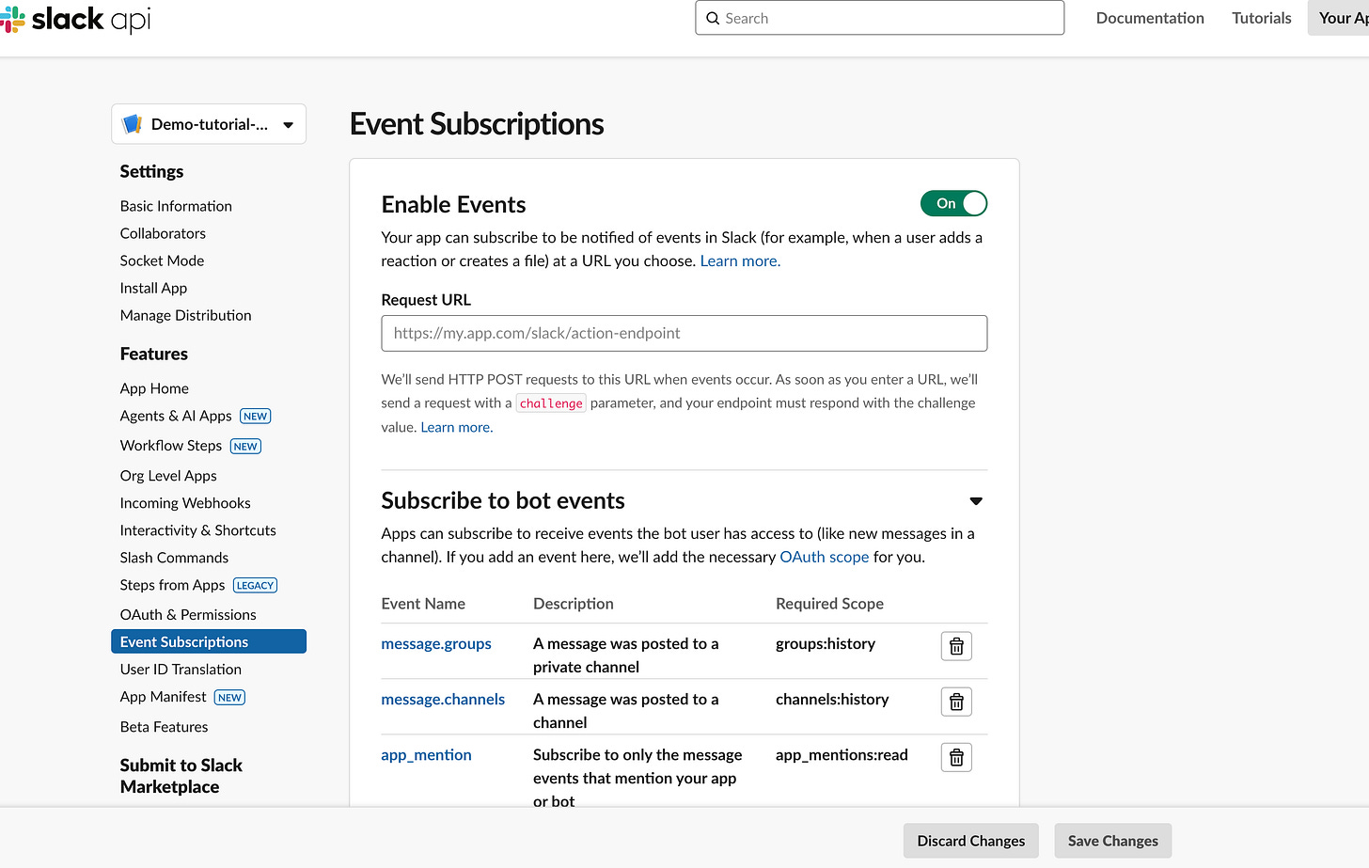The image size is (1369, 868).
Task: Select Incoming Webhooks in sidebar
Action: click(185, 503)
